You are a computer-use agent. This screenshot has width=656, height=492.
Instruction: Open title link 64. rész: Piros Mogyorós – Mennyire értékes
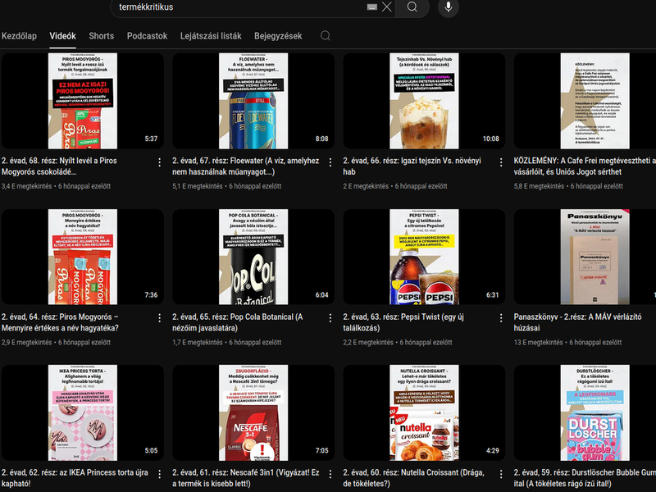click(x=60, y=322)
